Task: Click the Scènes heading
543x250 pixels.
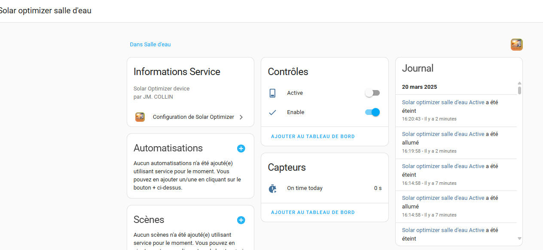Action: 149,220
